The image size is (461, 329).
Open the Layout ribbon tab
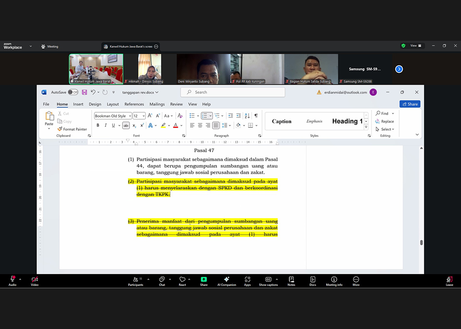coord(113,104)
